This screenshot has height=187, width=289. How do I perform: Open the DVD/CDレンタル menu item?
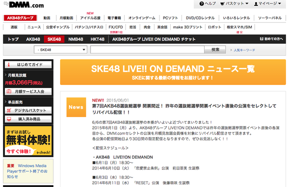[200, 18]
